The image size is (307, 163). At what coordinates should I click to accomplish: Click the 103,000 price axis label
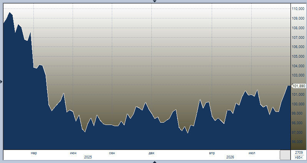(x=298, y=75)
